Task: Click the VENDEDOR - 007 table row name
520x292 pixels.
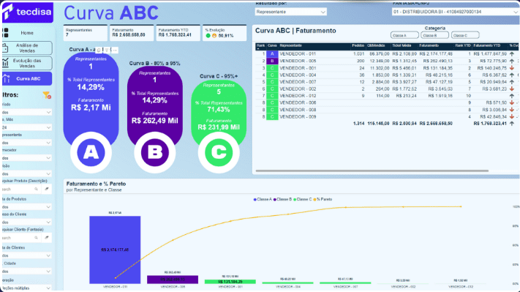Action: click(x=298, y=82)
